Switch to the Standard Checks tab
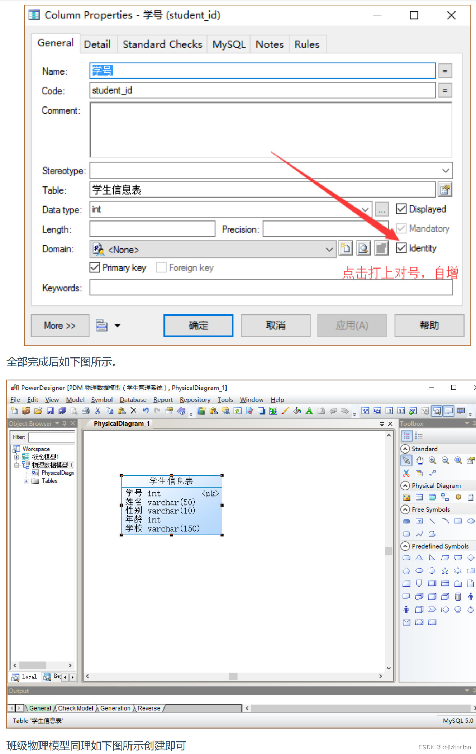The image size is (476, 754). (162, 44)
